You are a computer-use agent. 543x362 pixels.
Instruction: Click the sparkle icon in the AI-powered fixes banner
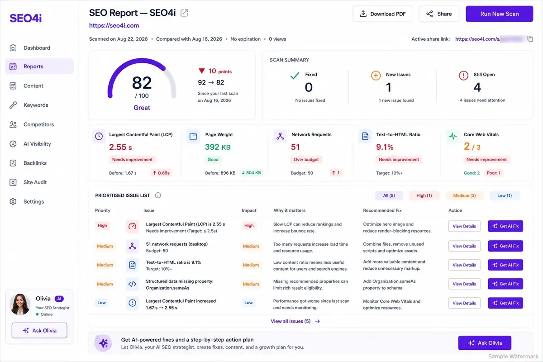[x=103, y=343]
